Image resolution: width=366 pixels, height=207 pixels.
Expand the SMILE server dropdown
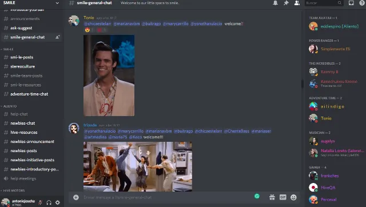point(57,3)
